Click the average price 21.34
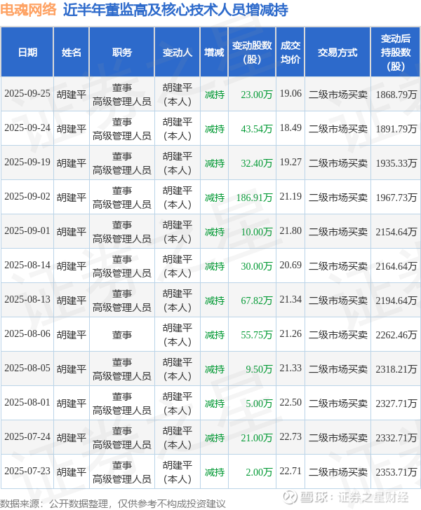Screen dimensions: 421x510 pos(290,300)
